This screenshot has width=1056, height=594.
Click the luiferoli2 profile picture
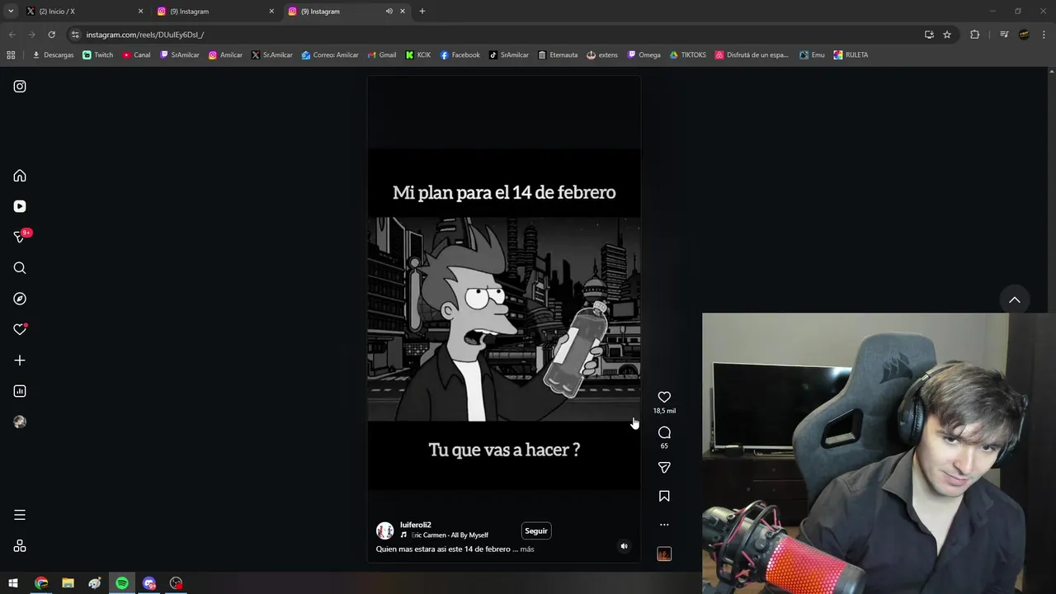pos(384,530)
